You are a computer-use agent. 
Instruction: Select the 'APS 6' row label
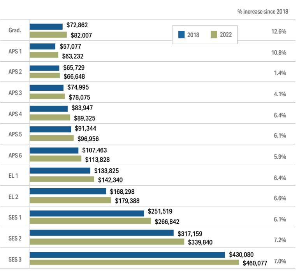click(x=15, y=156)
